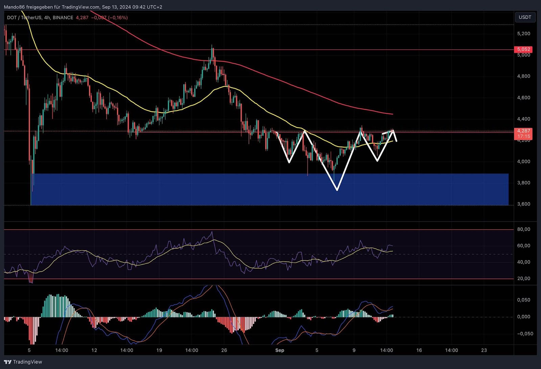Click date 12 on time axis
The image size is (541, 369).
tap(94, 350)
